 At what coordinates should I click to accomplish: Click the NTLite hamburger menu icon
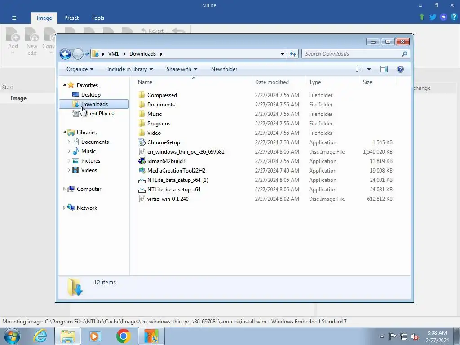[x=14, y=18]
